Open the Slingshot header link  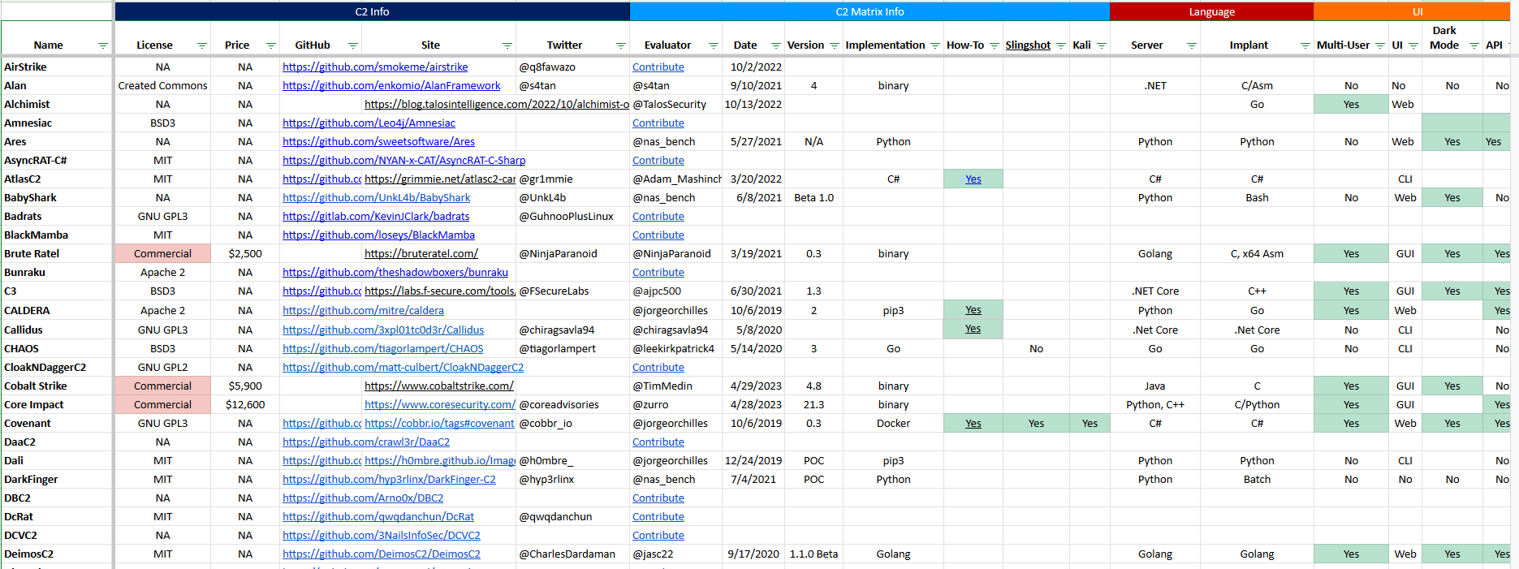pyautogui.click(x=1028, y=45)
